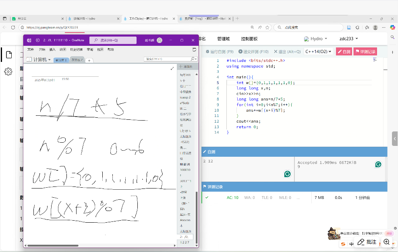Click the zoom magnifier icon beside 批注

point(387,242)
